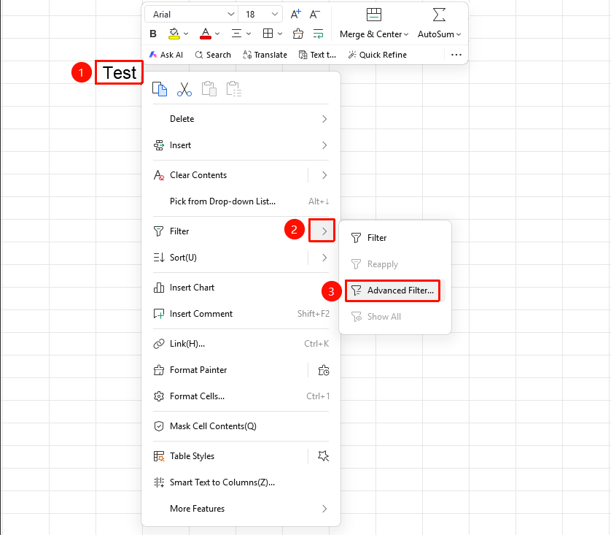The height and width of the screenshot is (535, 611).
Task: Click the Copy icon in context menu
Action: point(160,89)
